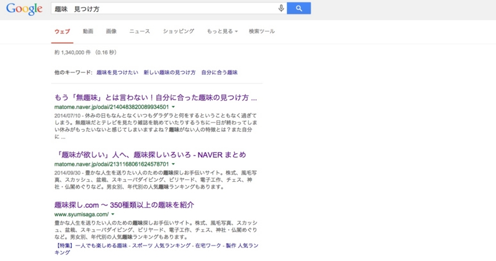This screenshot has height=261, width=496.
Task: Open result 「趣味が欲しい」人へ、趣味探しいろいろ
Action: pos(150,155)
